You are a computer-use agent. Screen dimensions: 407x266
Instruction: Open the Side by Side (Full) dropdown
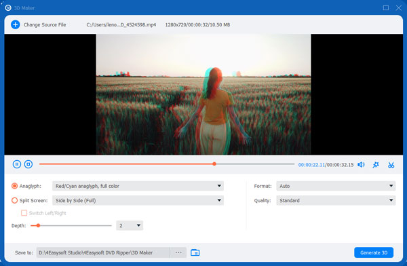tap(138, 201)
